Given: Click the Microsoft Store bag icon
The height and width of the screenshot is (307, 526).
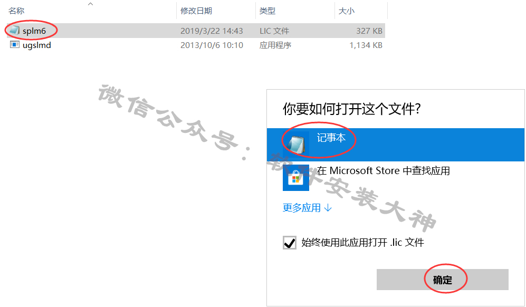Looking at the screenshot, I should tap(295, 178).
